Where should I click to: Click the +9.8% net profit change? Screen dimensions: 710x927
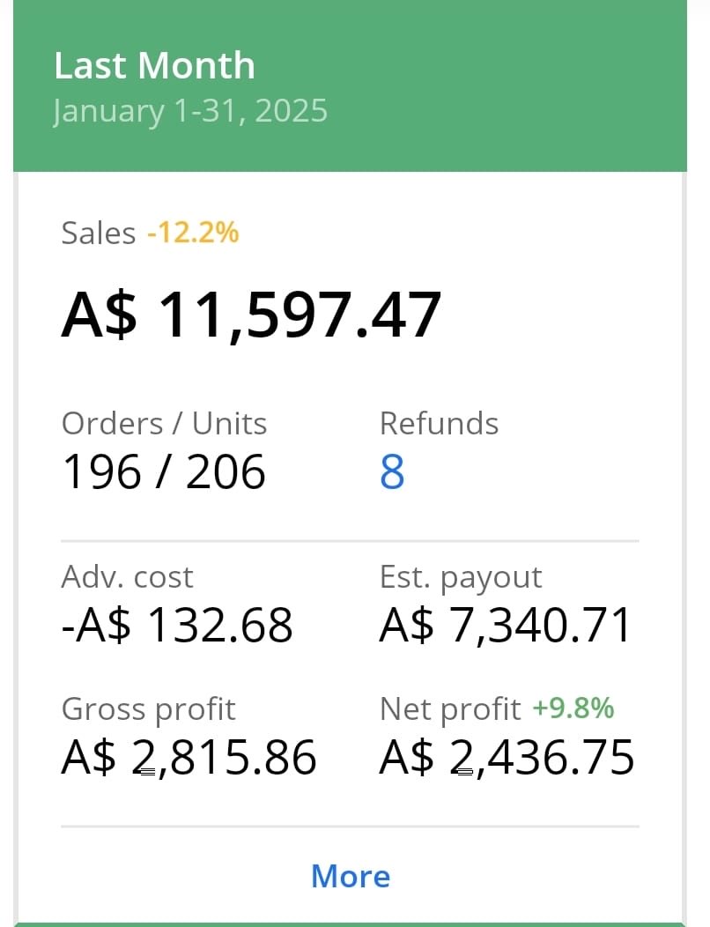(573, 708)
